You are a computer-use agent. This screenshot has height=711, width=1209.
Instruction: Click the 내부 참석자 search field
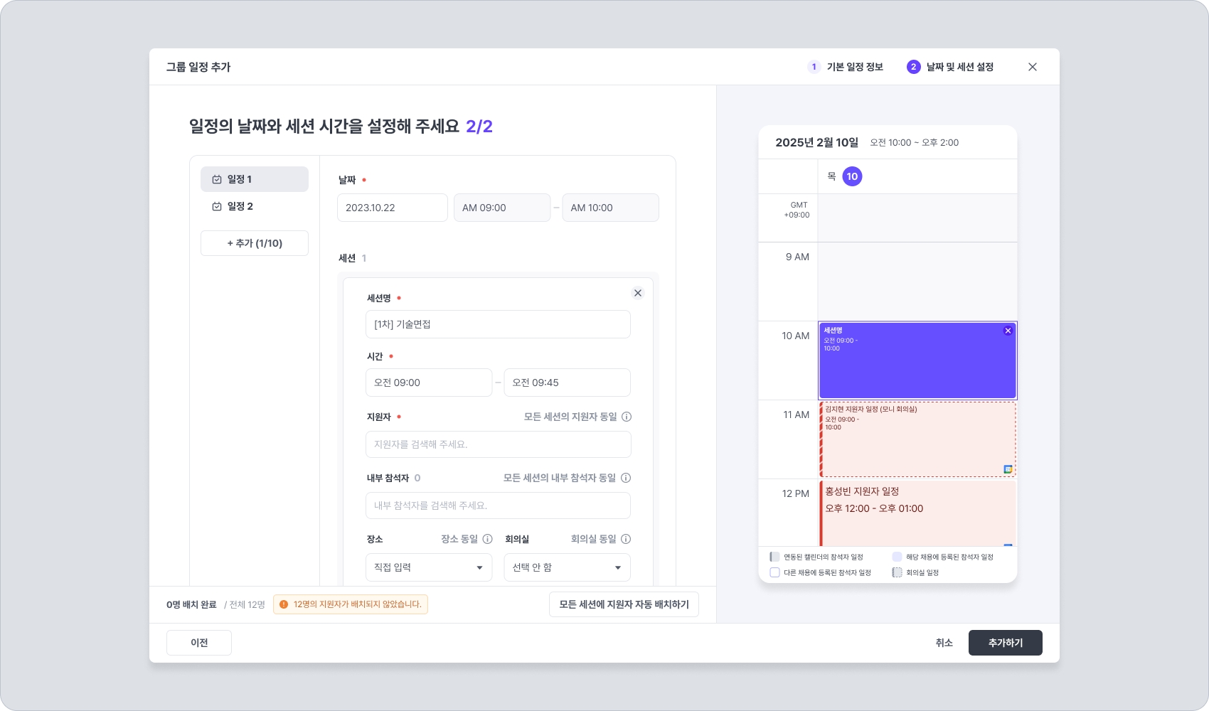point(498,506)
